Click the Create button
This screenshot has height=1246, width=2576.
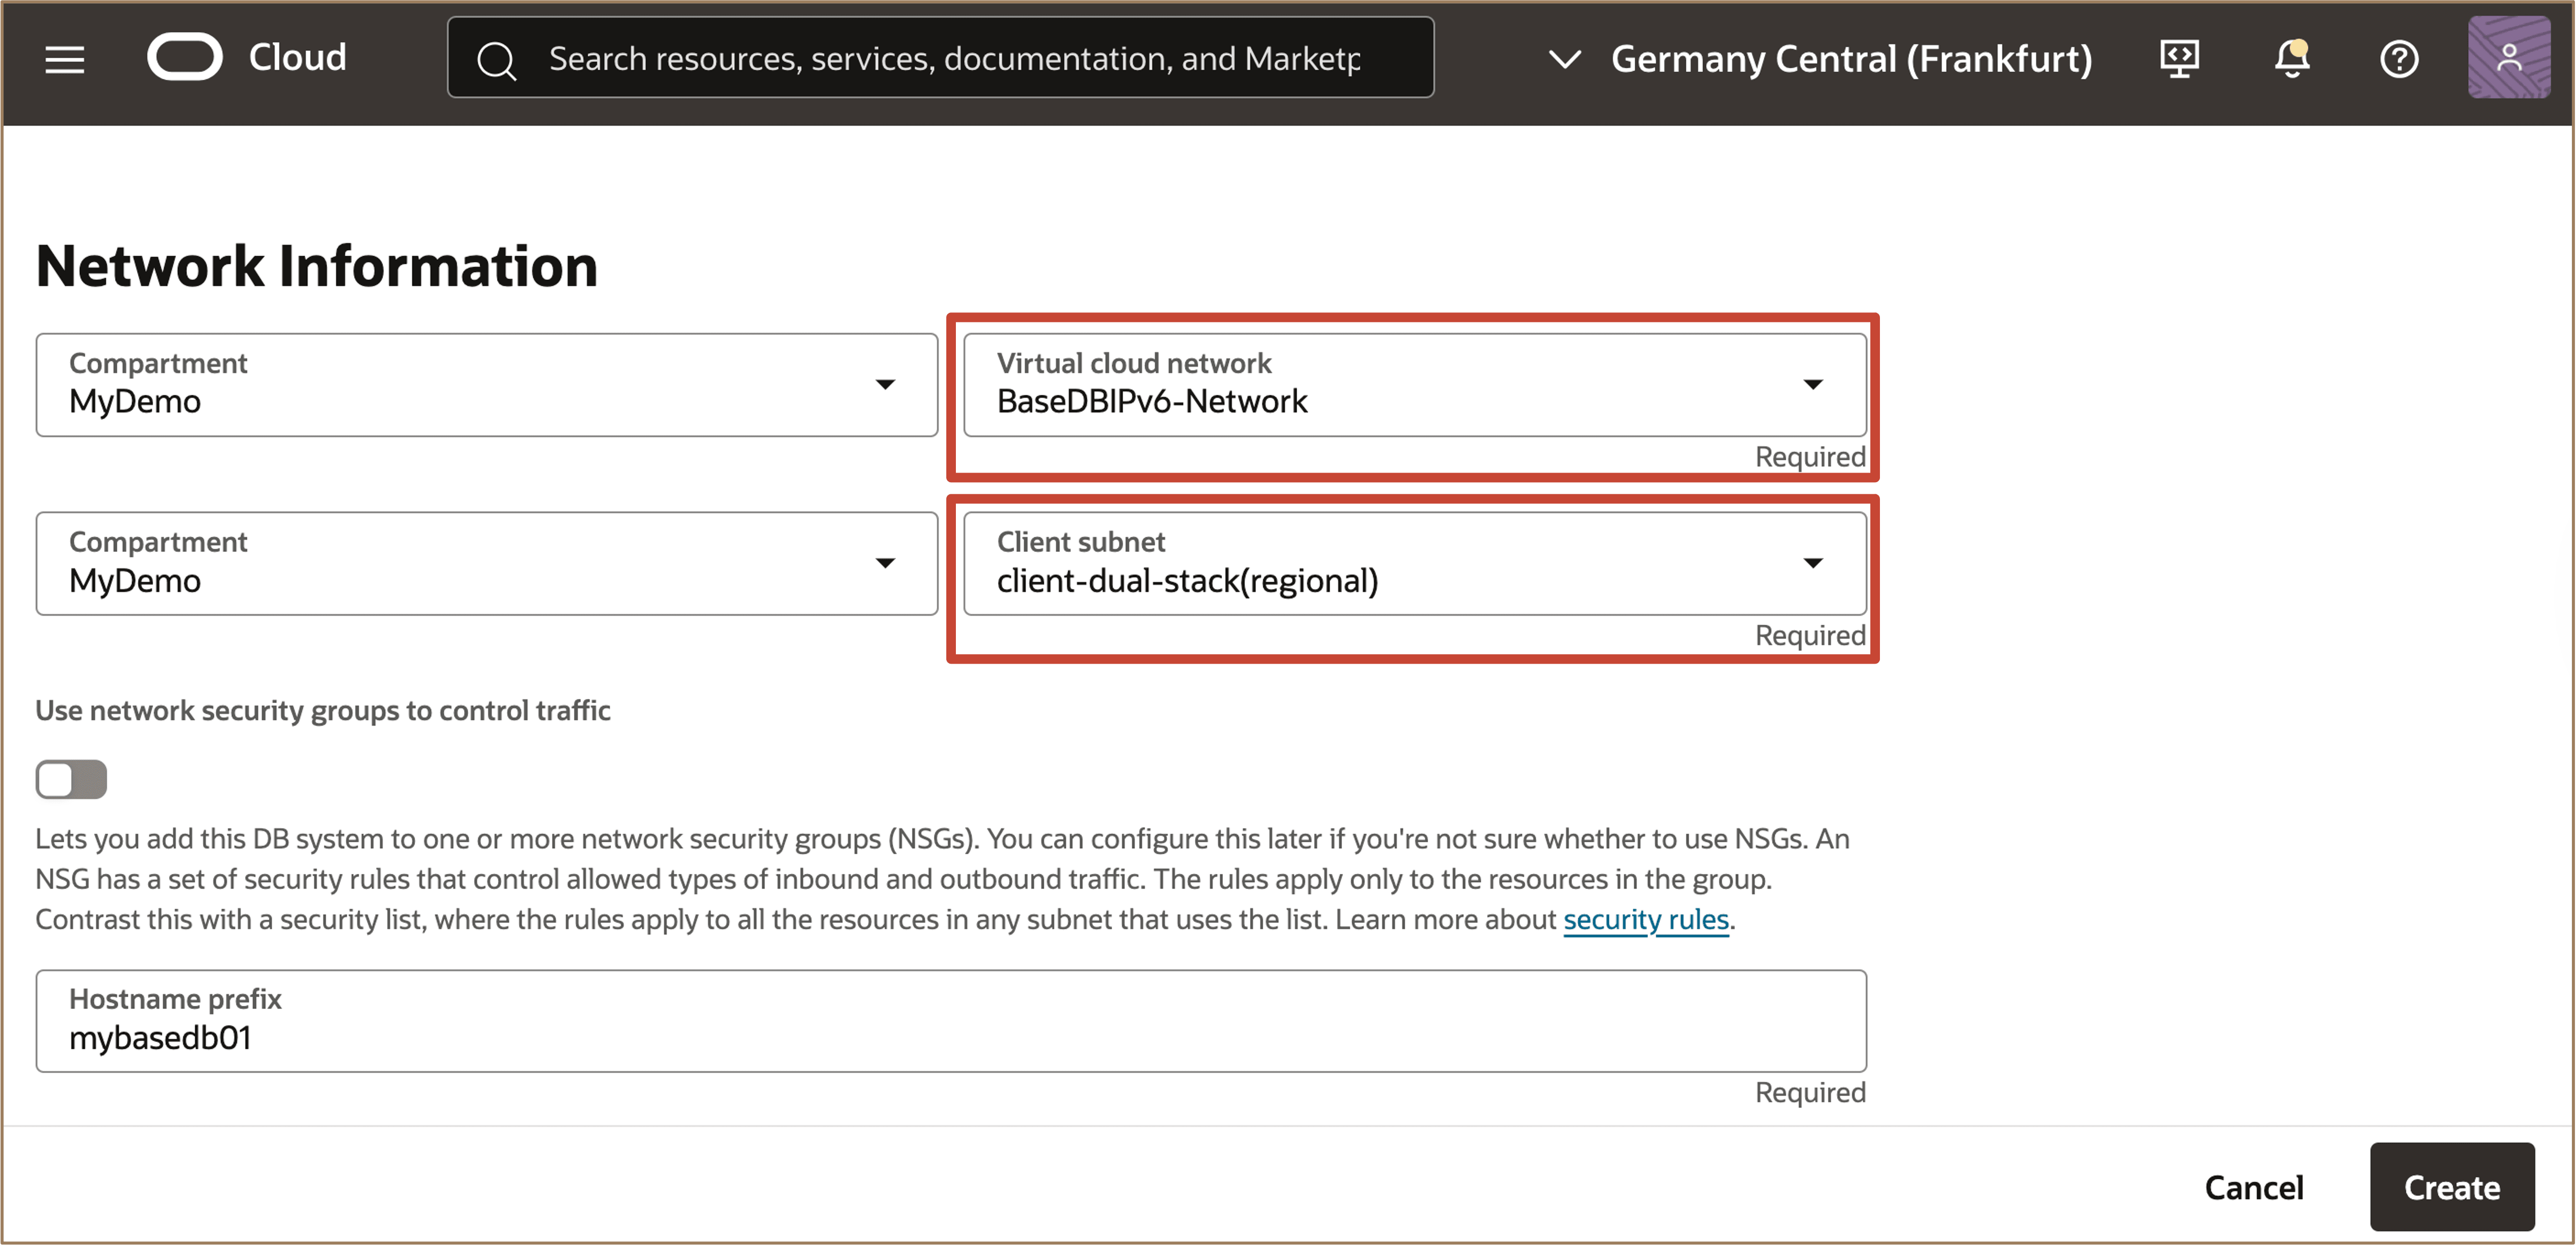point(2451,1187)
